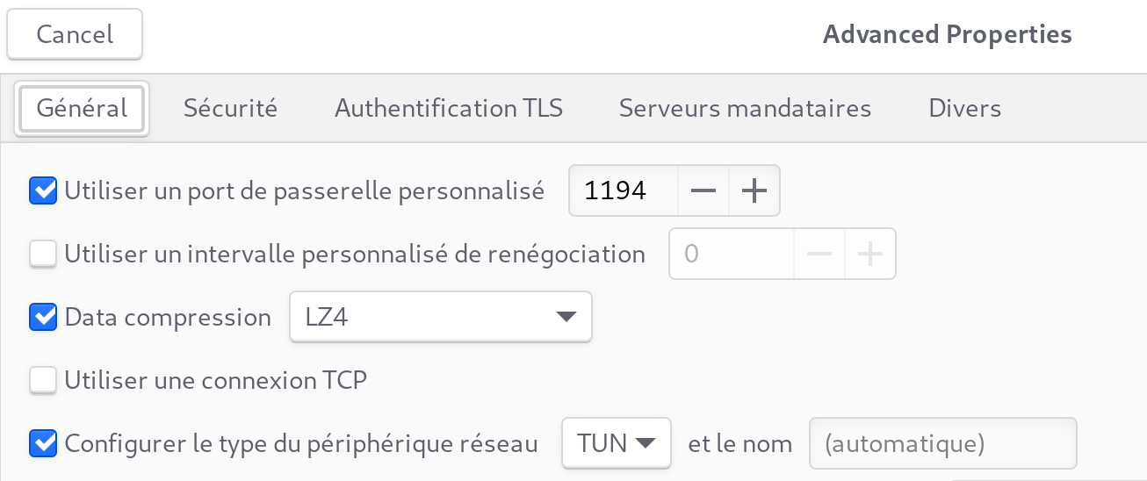Disable the Data compression checkbox

click(x=43, y=317)
